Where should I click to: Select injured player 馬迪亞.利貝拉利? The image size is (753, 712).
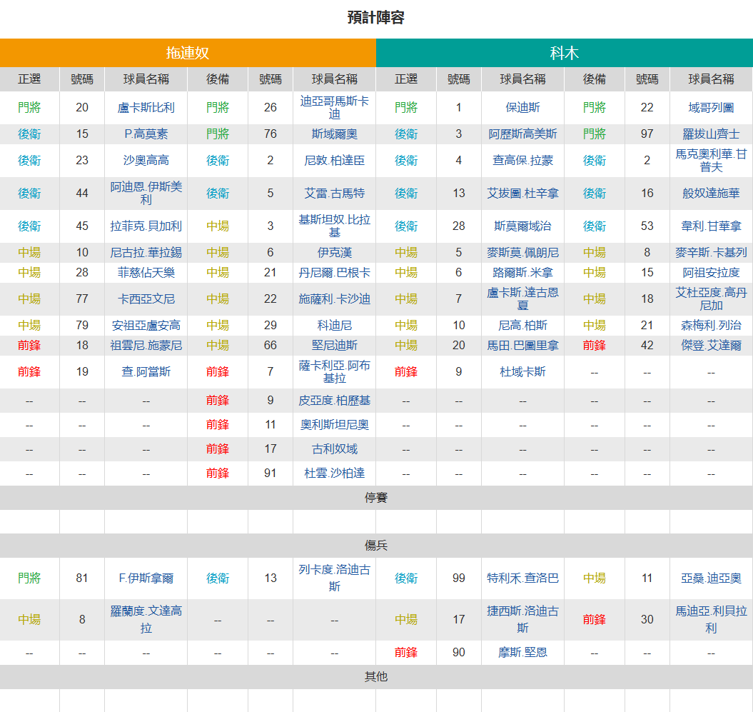click(711, 619)
